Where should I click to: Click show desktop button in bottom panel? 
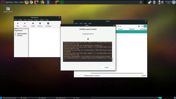(x=1, y=98)
